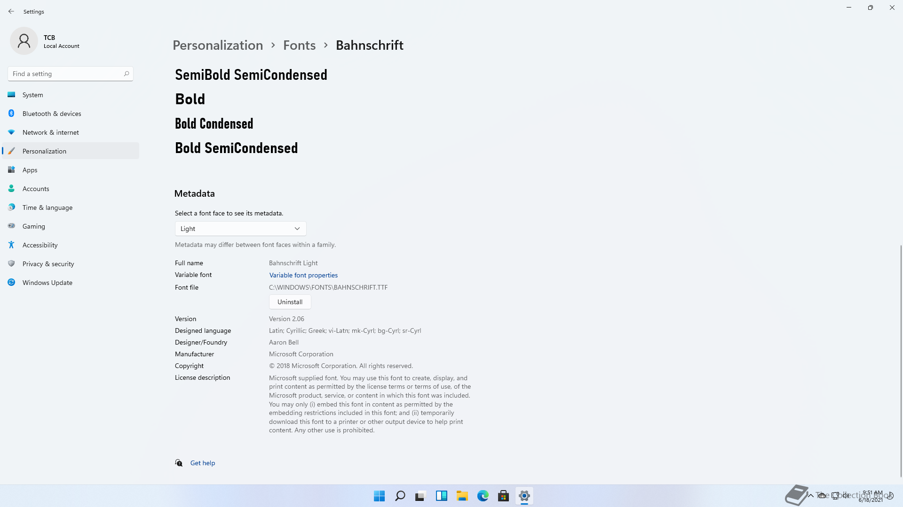The width and height of the screenshot is (903, 507).
Task: Click the Accessibility figure icon
Action: (11, 245)
